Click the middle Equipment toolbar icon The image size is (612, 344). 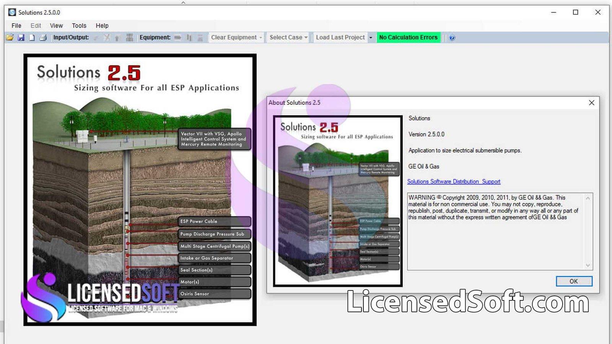(189, 37)
